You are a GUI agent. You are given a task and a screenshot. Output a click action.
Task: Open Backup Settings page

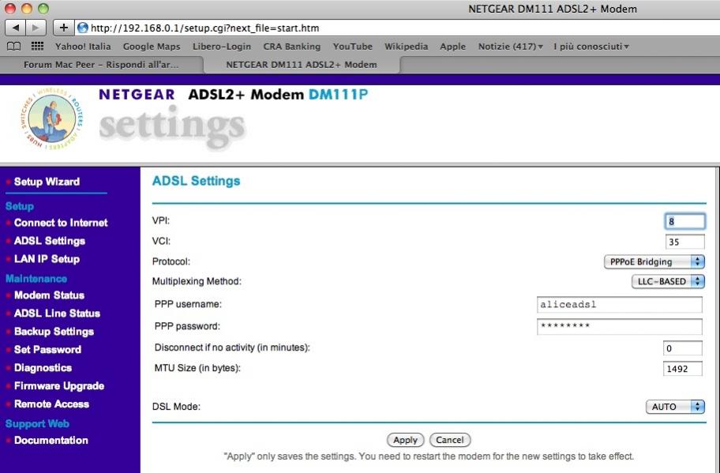54,332
